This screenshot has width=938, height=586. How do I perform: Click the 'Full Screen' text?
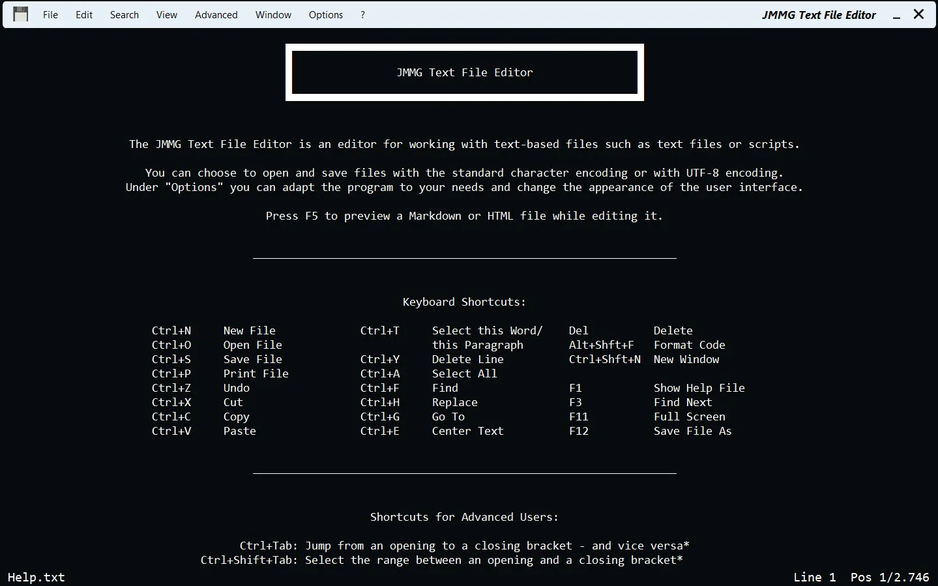coord(690,417)
